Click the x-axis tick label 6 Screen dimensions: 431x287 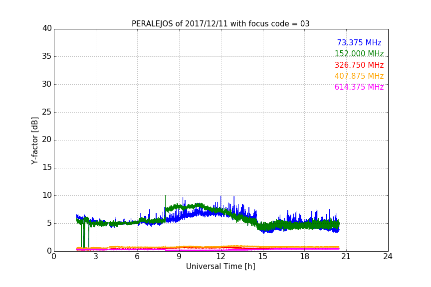point(137,257)
